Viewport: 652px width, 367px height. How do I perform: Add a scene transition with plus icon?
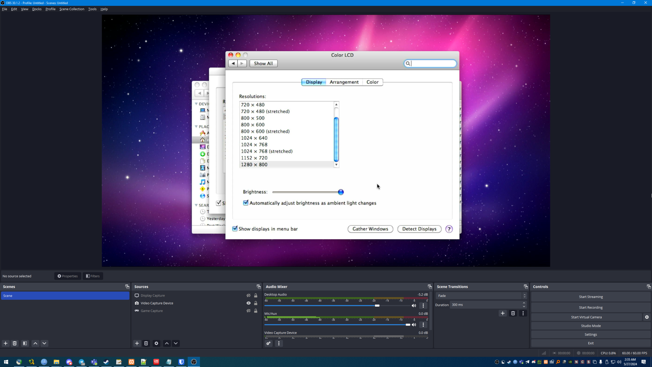coord(503,313)
